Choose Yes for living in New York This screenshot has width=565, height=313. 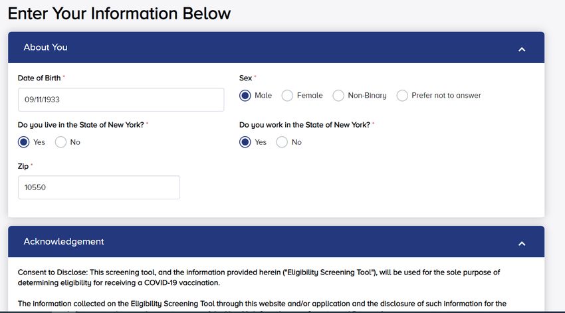24,142
